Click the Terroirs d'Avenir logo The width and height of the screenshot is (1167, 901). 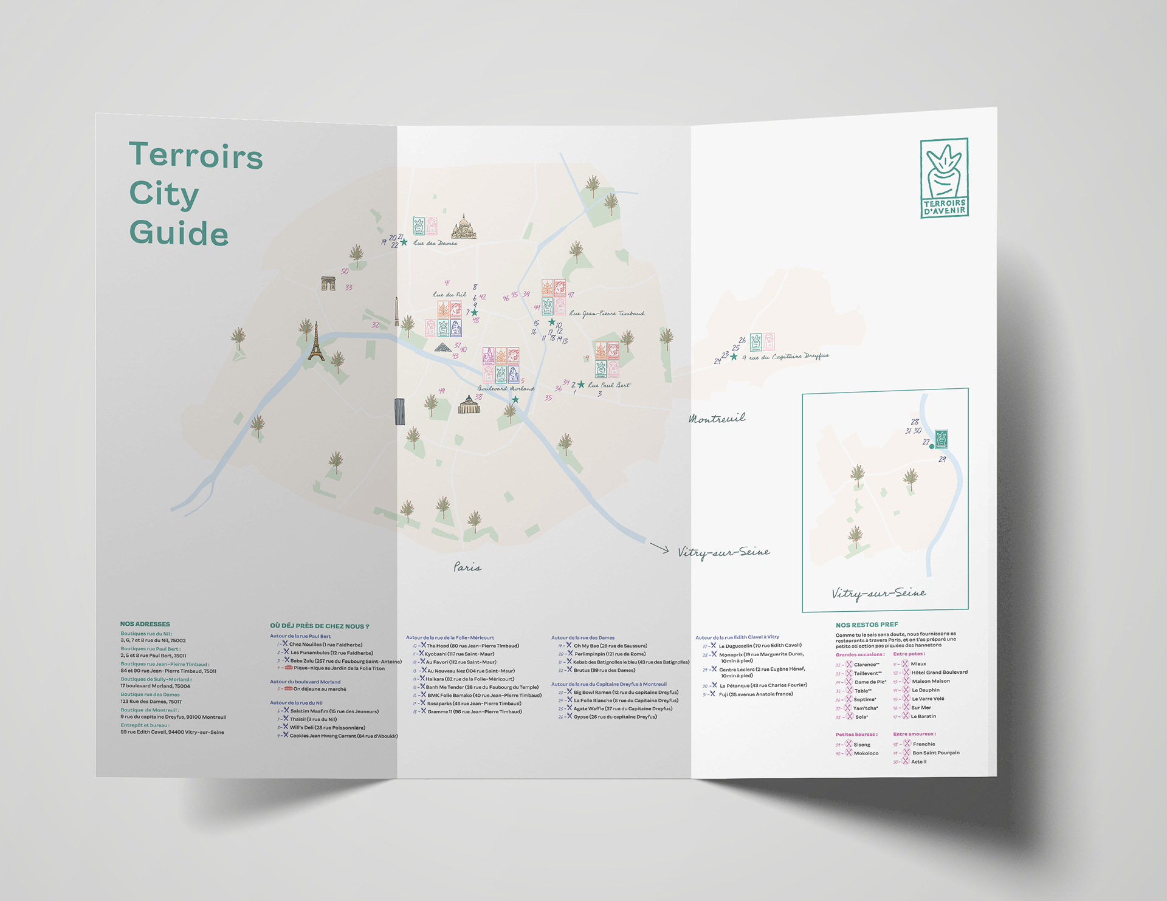(x=944, y=178)
